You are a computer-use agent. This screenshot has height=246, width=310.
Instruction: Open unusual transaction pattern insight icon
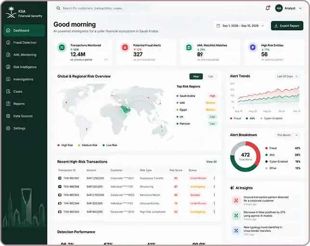tap(236, 201)
